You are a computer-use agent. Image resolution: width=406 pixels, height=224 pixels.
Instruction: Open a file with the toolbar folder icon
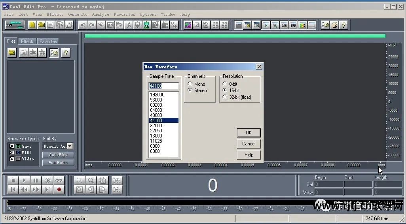pyautogui.click(x=42, y=25)
